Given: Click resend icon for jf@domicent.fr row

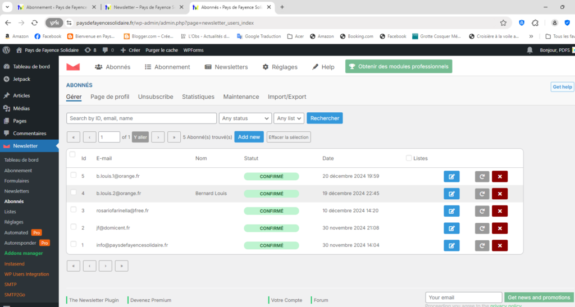Looking at the screenshot, I should click(x=482, y=228).
